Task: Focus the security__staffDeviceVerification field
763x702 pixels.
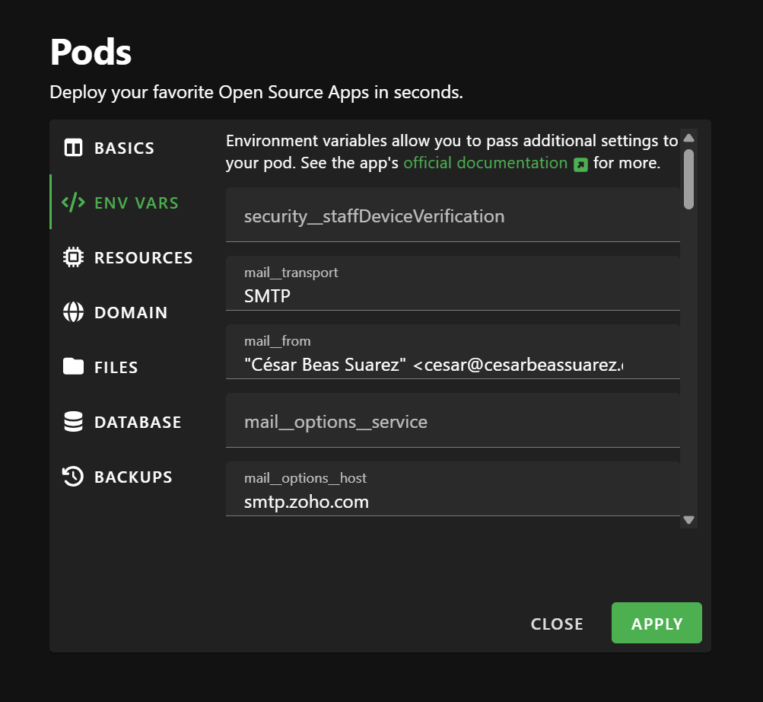Action: (453, 215)
